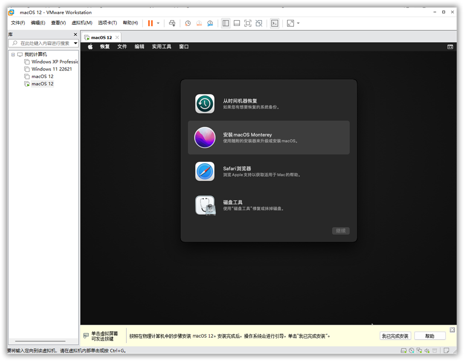Open the library search filter dropdown arrow

pos(76,43)
